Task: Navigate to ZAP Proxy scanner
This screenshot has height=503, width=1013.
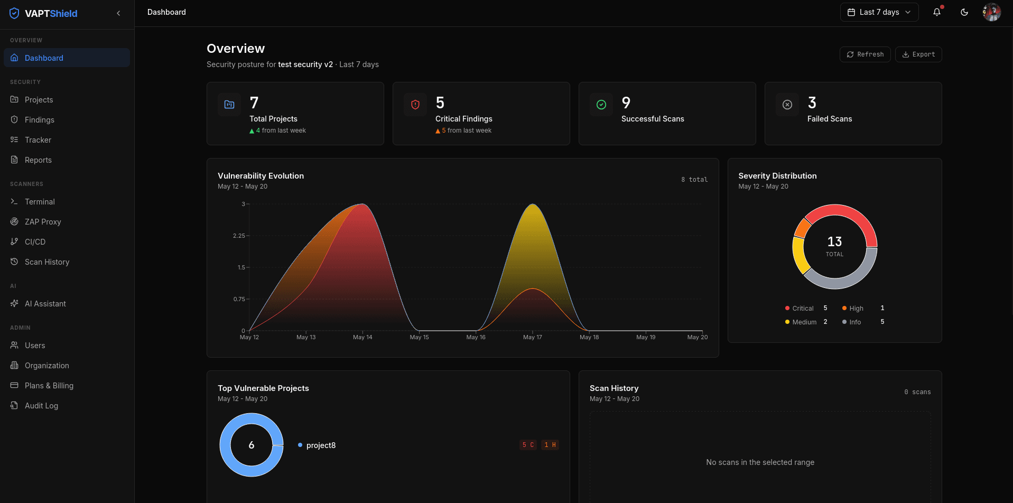Action: tap(67, 221)
